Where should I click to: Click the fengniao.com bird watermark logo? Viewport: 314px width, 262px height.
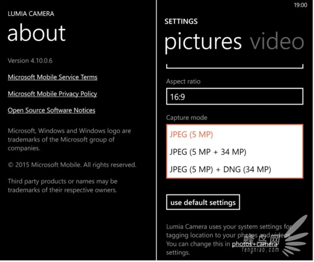click(295, 236)
